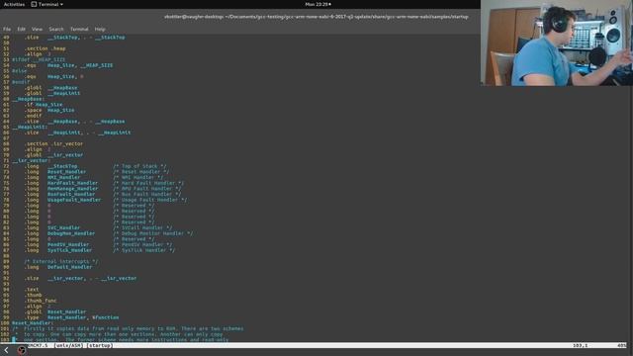
Task: Click the .thumb_func directive on line 96
Action: tap(40, 301)
